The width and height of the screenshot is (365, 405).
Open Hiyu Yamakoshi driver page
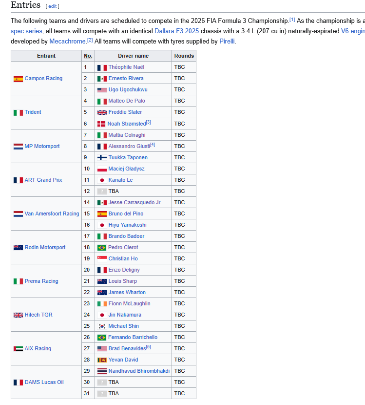click(128, 225)
